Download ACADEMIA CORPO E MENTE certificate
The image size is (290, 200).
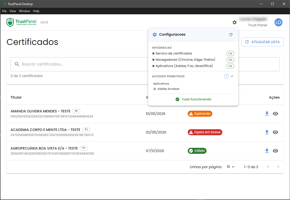click(267, 132)
